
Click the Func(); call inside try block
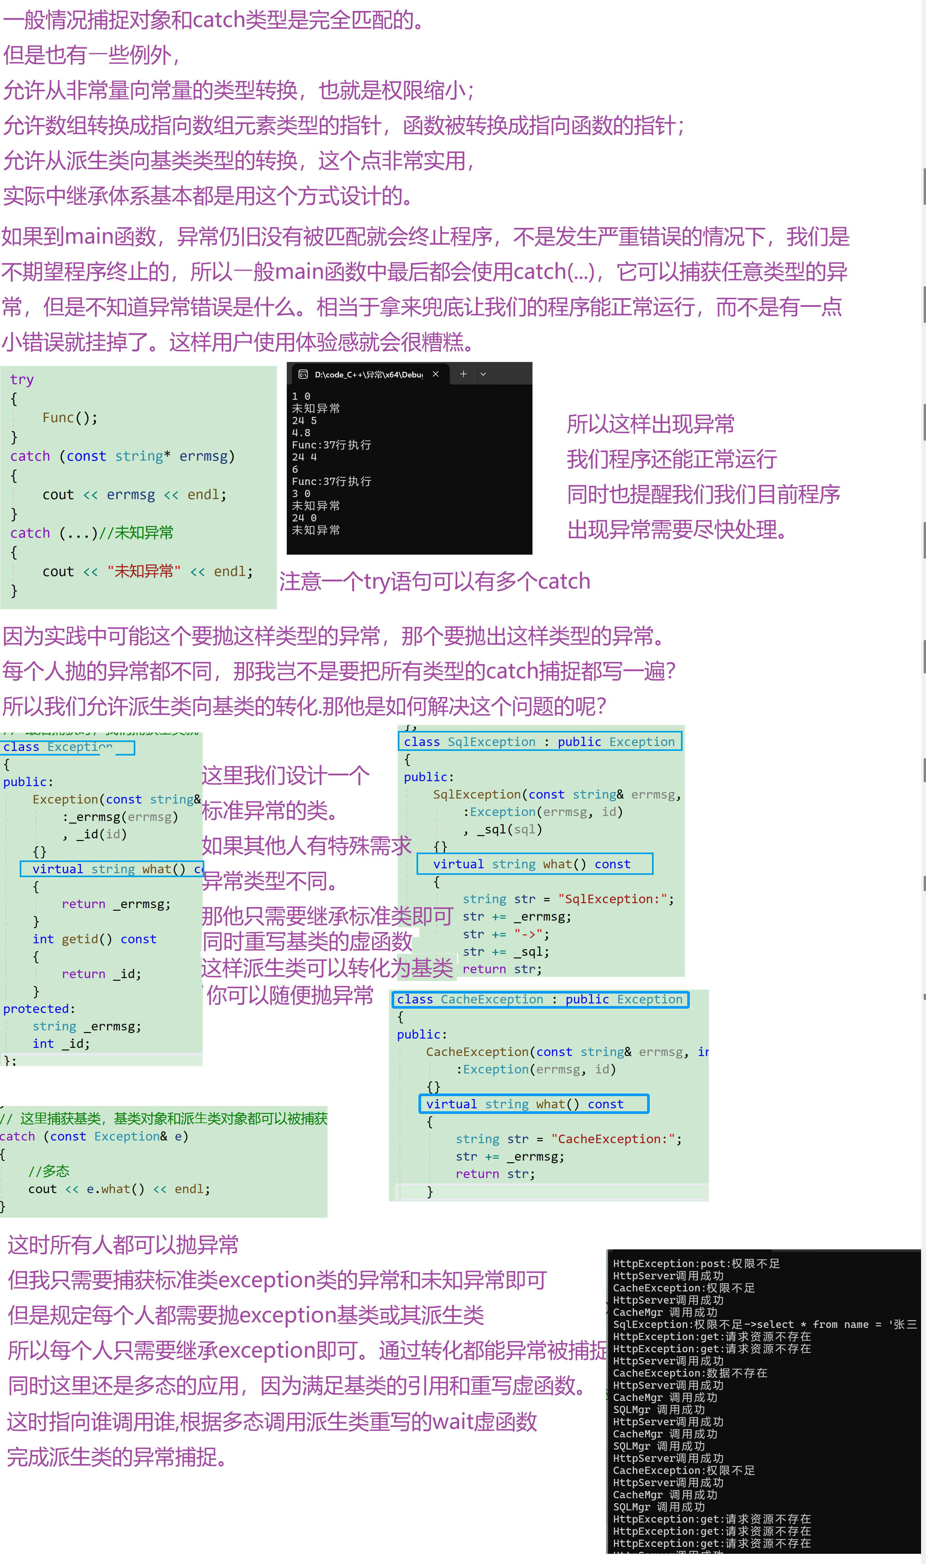pyautogui.click(x=70, y=418)
